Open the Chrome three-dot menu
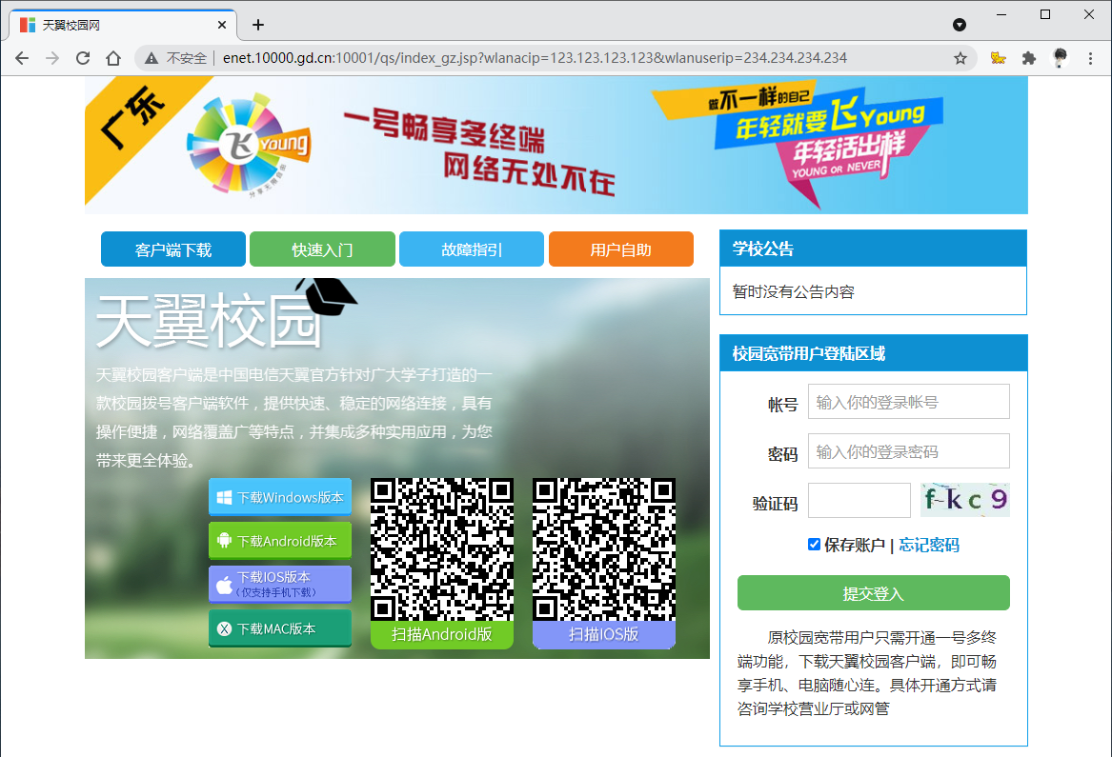This screenshot has width=1112, height=757. [x=1091, y=58]
